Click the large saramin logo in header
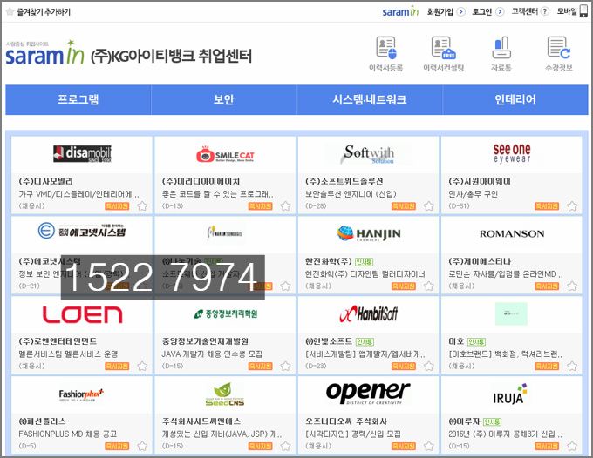Screen dimensions: 593x458 pos(44,54)
